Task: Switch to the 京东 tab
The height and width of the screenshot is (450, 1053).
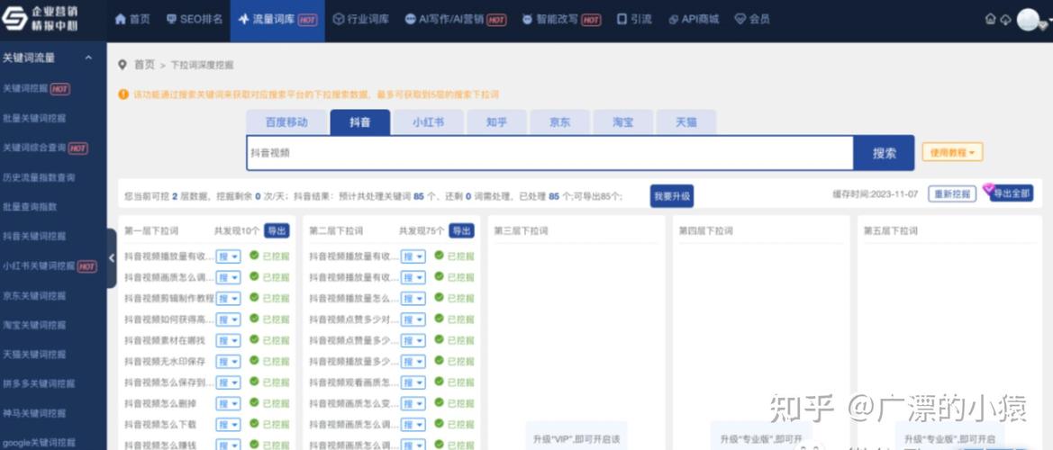Action: coord(559,122)
